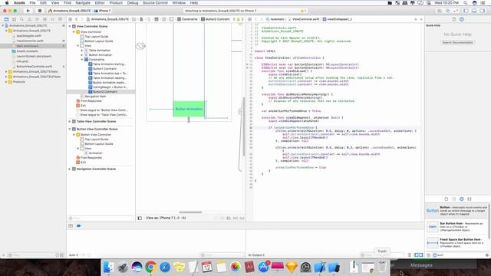
Task: Clear the console with the trash icon
Action: click(409, 255)
